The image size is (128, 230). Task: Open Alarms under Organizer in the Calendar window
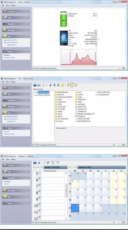(x=6, y=184)
